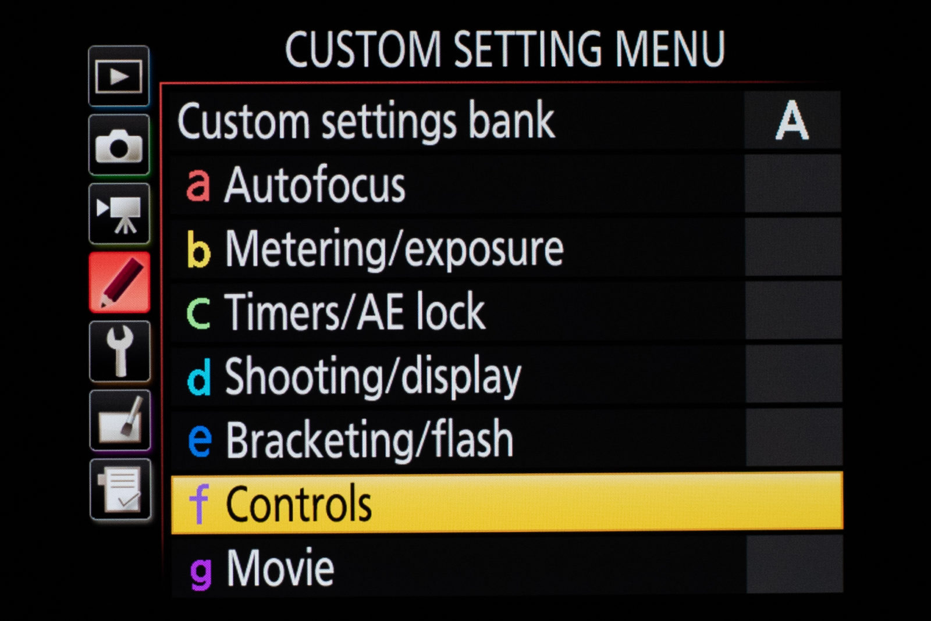This screenshot has width=931, height=621.
Task: Open the Custom settings bank selector
Action: click(x=407, y=121)
